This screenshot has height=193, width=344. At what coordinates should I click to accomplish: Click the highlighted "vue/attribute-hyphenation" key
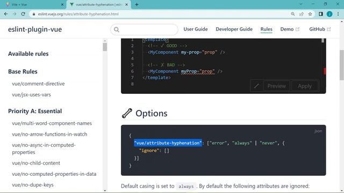(168, 143)
